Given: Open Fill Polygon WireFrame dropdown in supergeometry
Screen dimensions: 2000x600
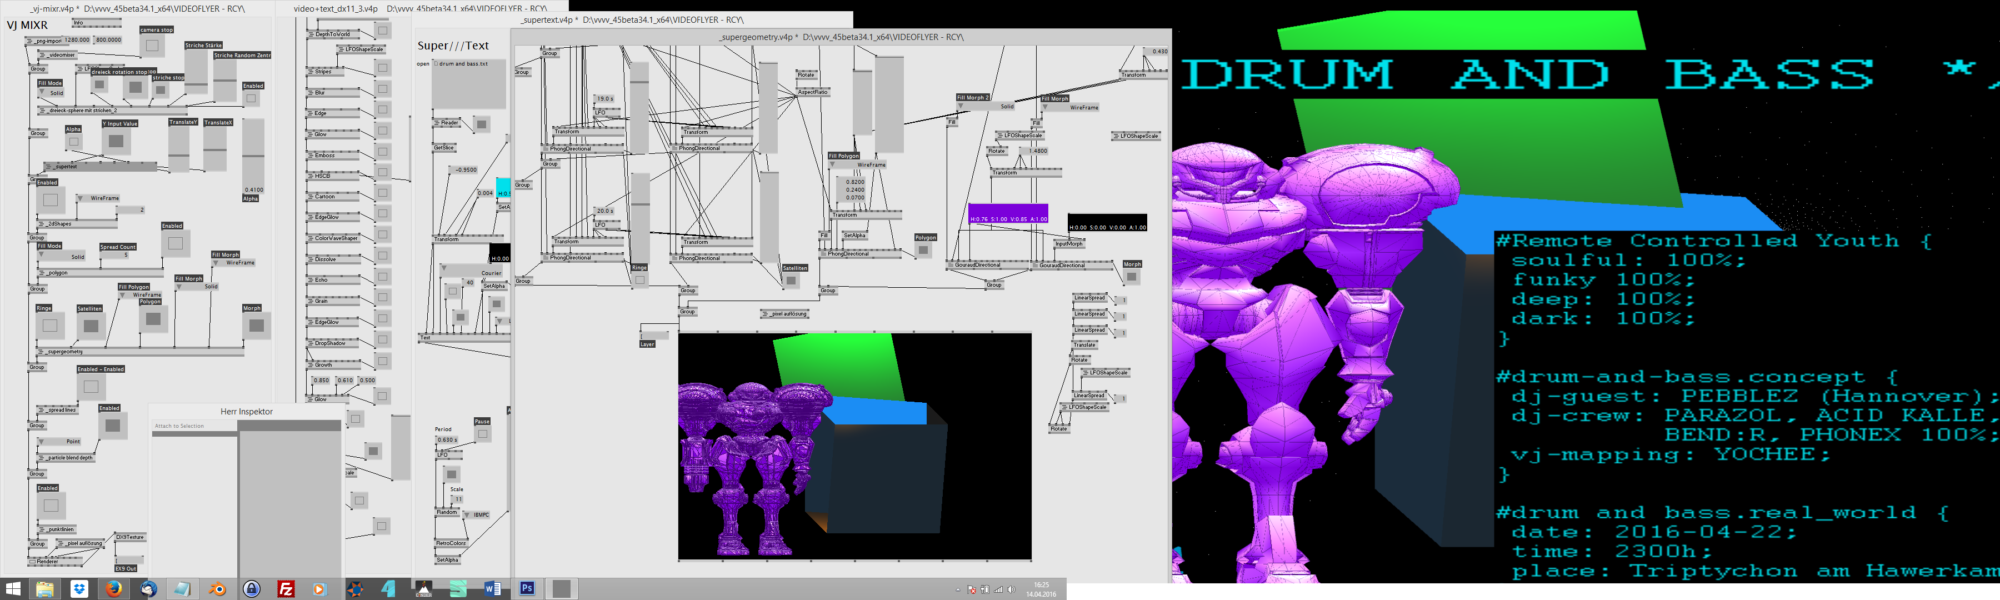Looking at the screenshot, I should [857, 164].
